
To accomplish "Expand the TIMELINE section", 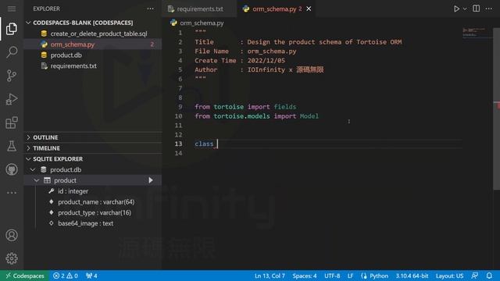I will pyautogui.click(x=46, y=148).
